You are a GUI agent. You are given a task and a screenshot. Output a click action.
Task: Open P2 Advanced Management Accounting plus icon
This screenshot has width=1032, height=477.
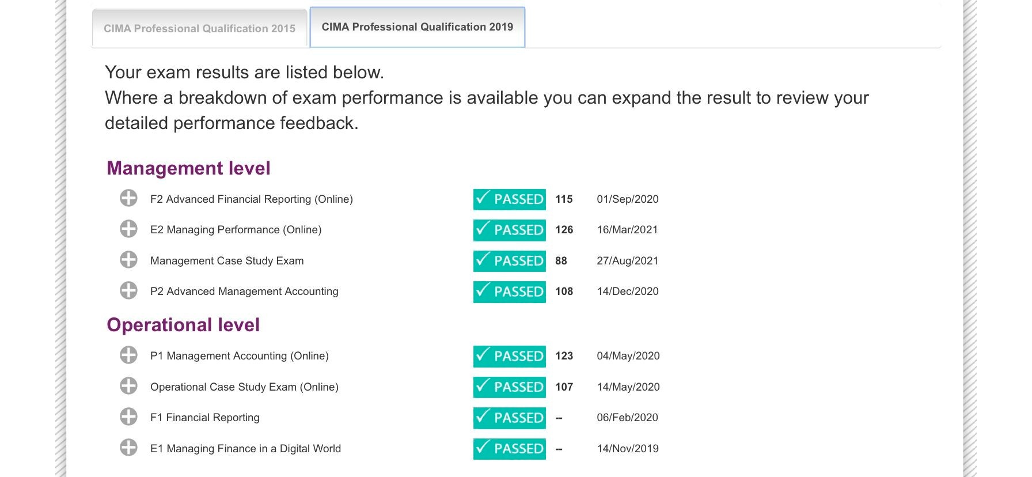tap(128, 291)
